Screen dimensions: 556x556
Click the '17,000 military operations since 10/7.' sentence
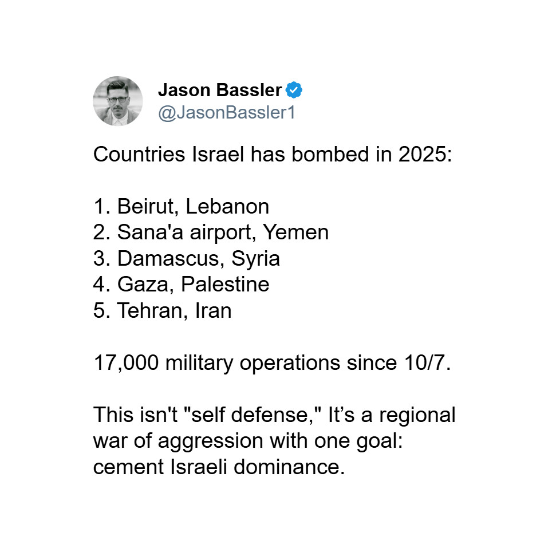click(x=272, y=363)
